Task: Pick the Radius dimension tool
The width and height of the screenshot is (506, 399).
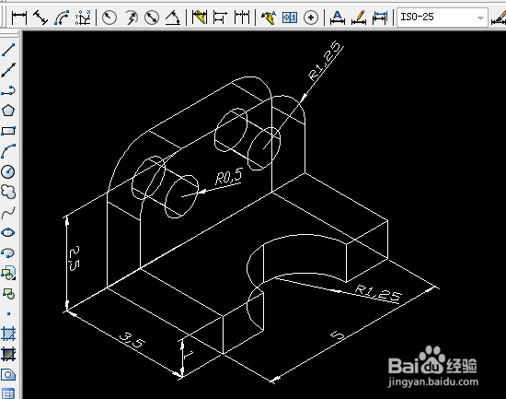Action: click(x=109, y=18)
